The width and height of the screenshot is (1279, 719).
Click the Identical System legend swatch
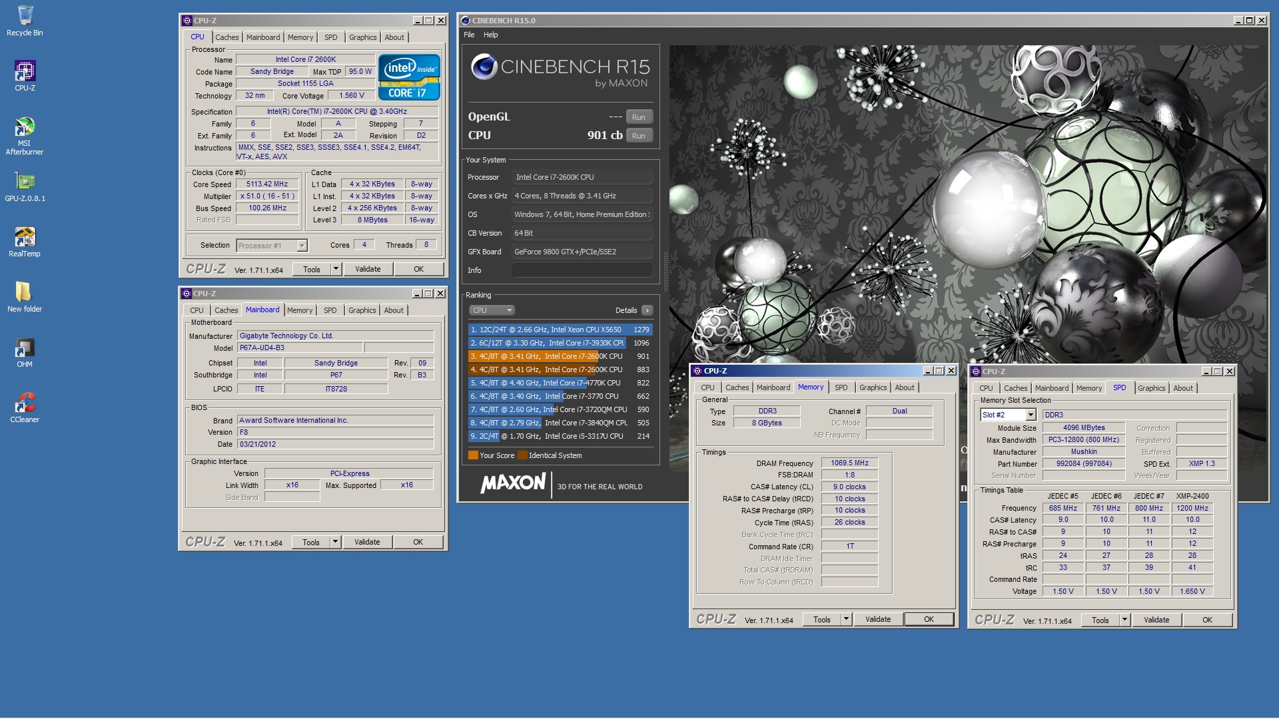pyautogui.click(x=523, y=455)
